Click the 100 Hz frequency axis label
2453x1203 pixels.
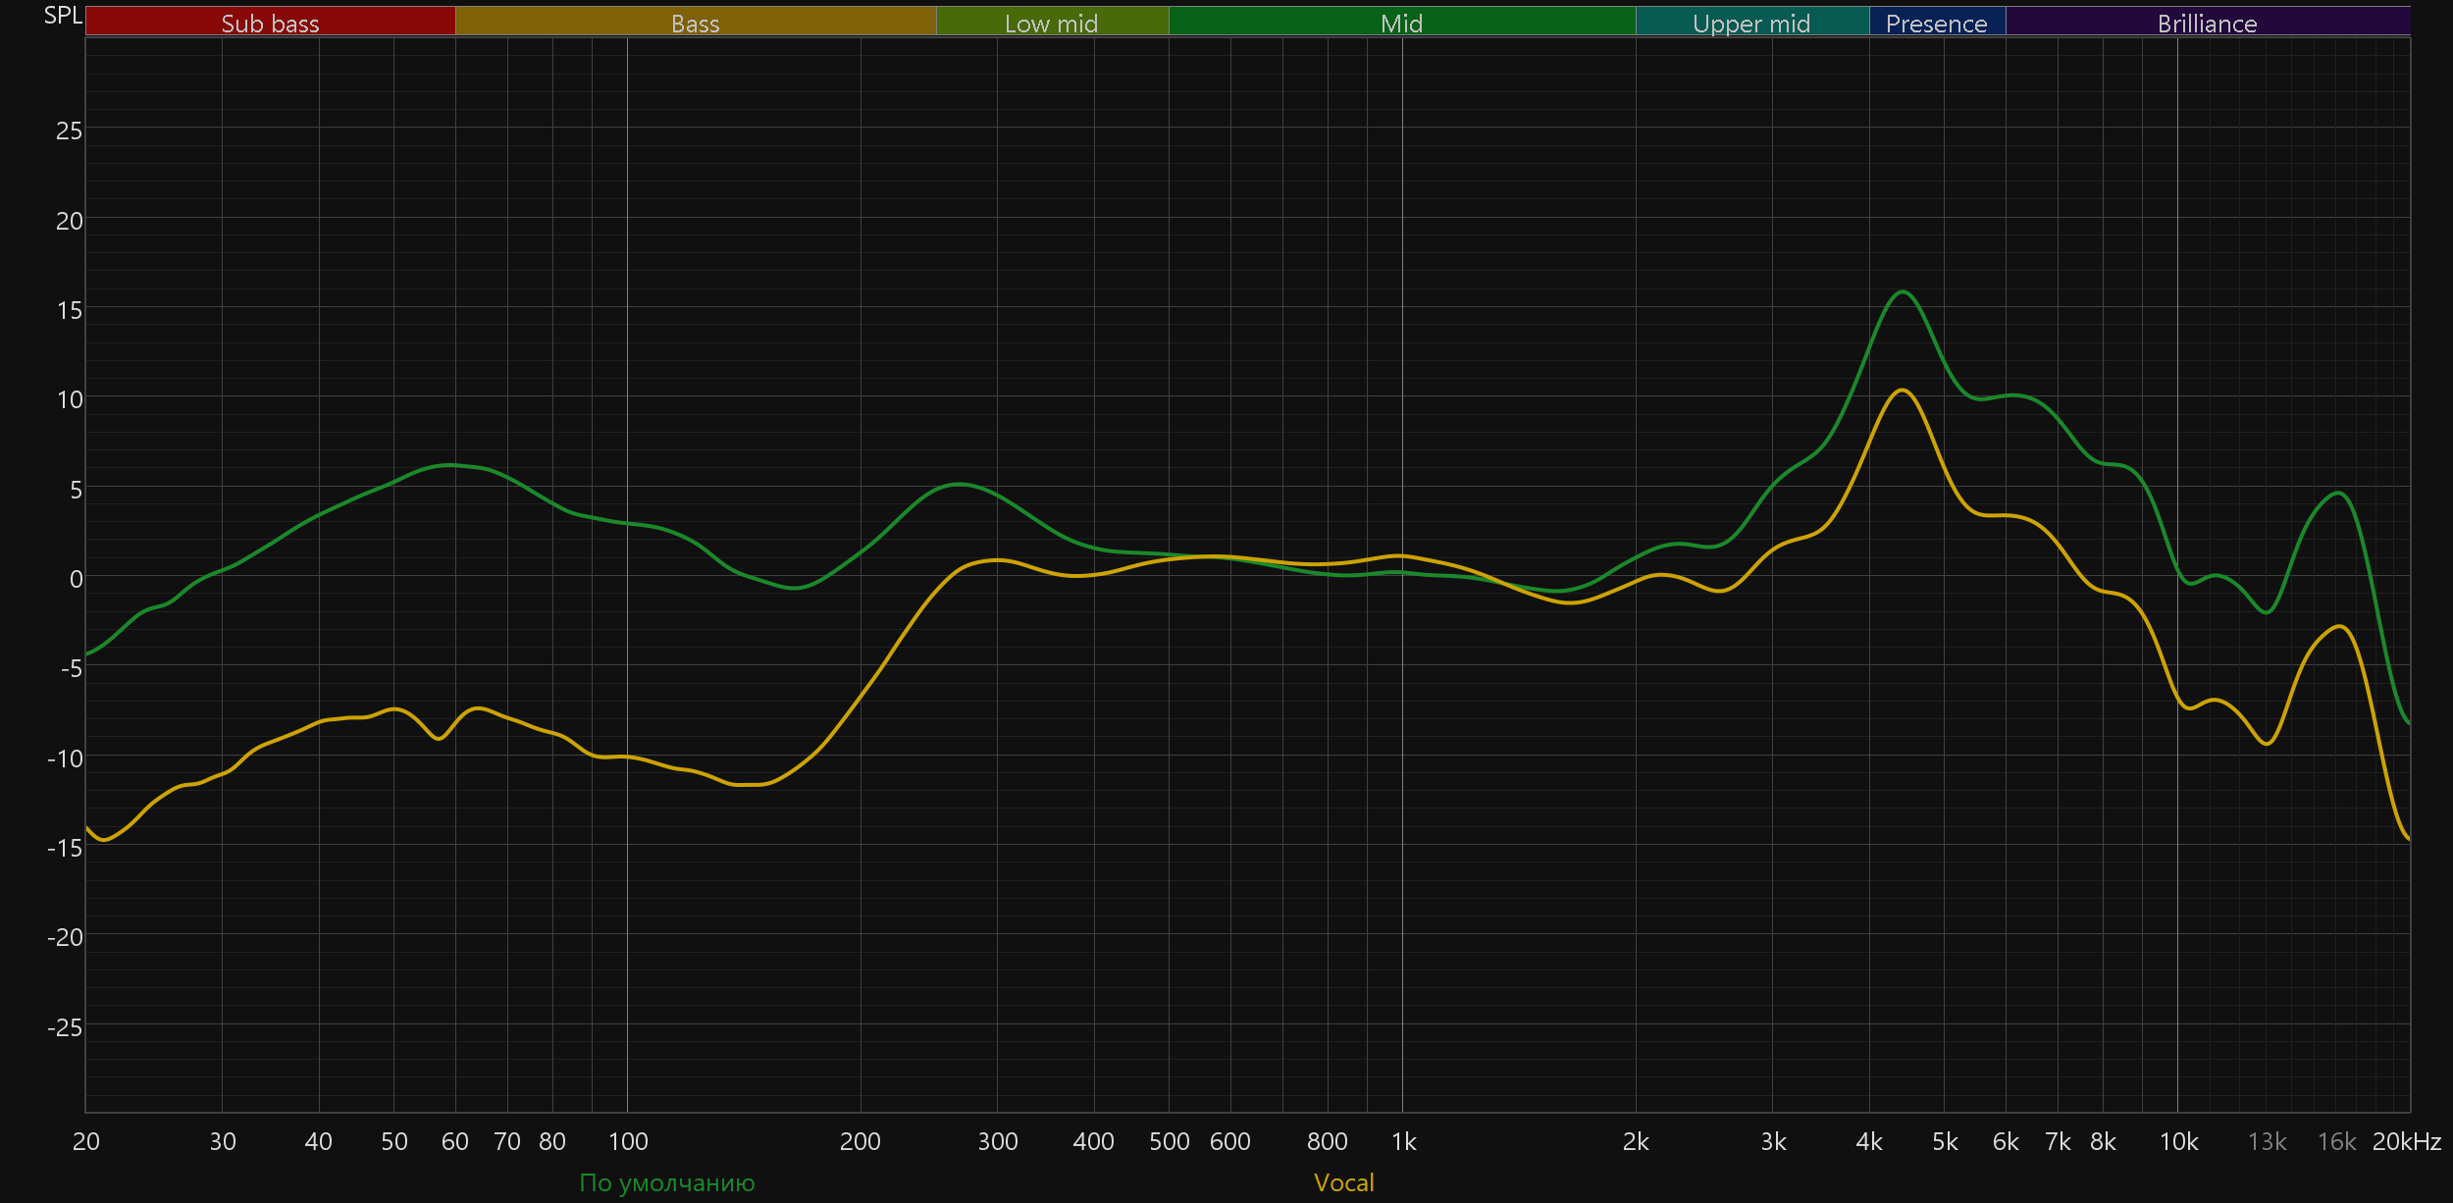click(x=628, y=1141)
